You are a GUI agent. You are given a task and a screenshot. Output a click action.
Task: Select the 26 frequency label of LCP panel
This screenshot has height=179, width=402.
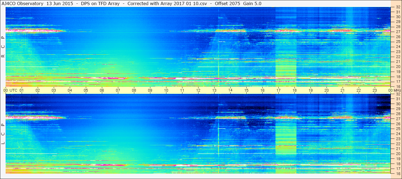pyautogui.click(x=398, y=124)
